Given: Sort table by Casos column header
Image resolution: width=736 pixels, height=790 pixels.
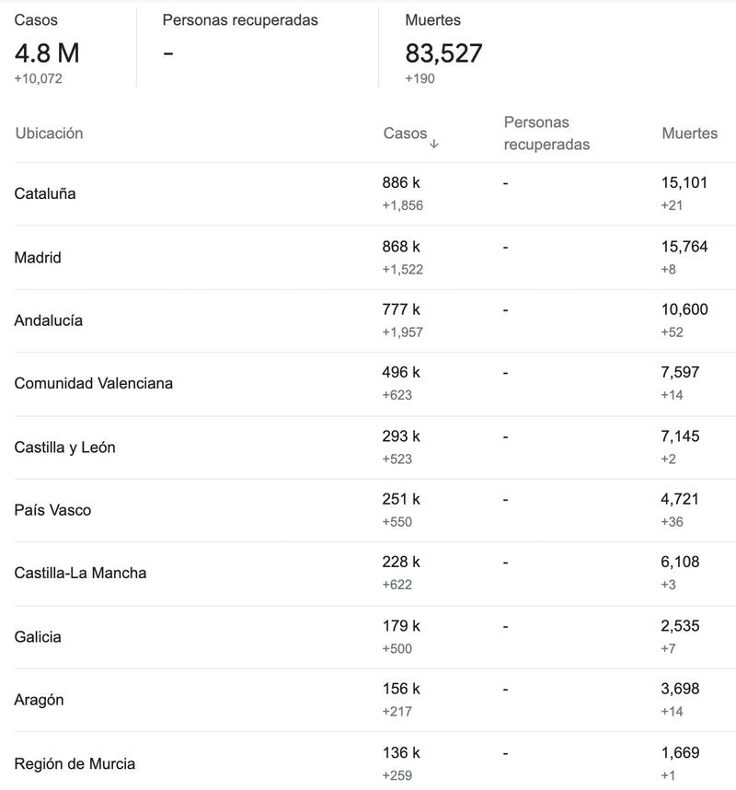Looking at the screenshot, I should coord(405,134).
